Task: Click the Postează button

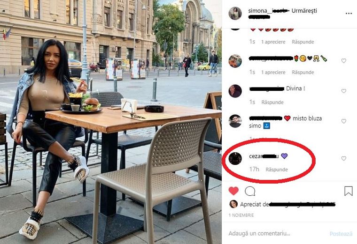Action: coord(341,234)
